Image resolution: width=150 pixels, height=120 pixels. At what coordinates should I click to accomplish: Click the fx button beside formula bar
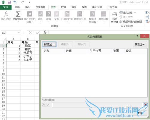coord(45,33)
